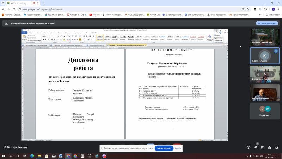Open the Chrome extensions puzzle icon
This screenshot has width=282, height=159.
[266, 9]
